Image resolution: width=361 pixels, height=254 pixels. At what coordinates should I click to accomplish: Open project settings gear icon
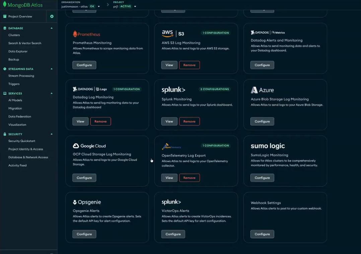tap(52, 16)
